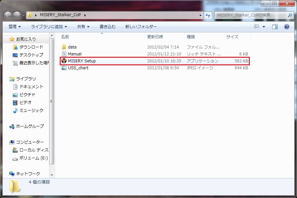Select the data folder icon

point(64,47)
